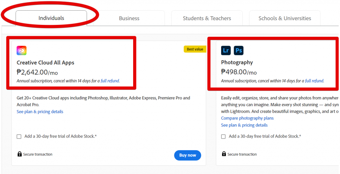Enable Adobe Stock trial for Creative Cloud All Apps
Screen dimensions: 340x174
(x=19, y=137)
